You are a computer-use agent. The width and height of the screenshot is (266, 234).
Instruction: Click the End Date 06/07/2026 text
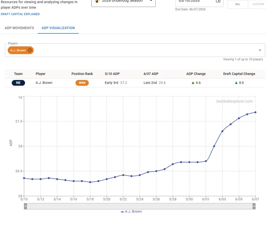click(x=191, y=9)
